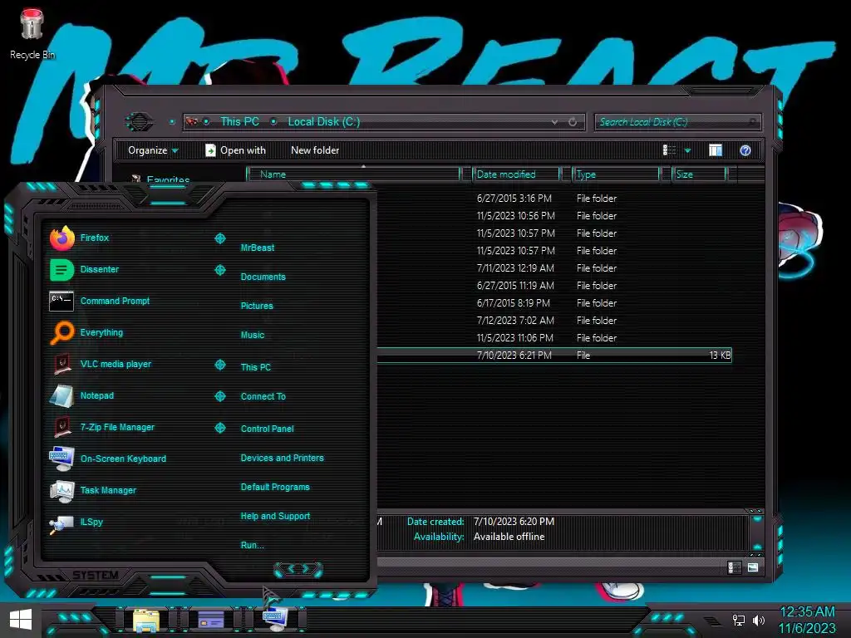Select the file row dated 7/10/2023 6:21 PM

click(553, 356)
